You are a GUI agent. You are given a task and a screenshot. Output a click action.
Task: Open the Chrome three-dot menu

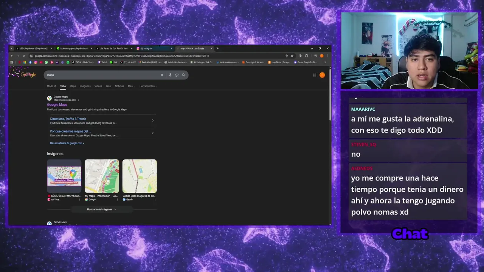coord(327,56)
